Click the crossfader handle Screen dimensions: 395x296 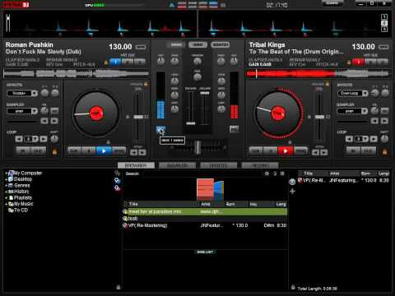(x=197, y=147)
